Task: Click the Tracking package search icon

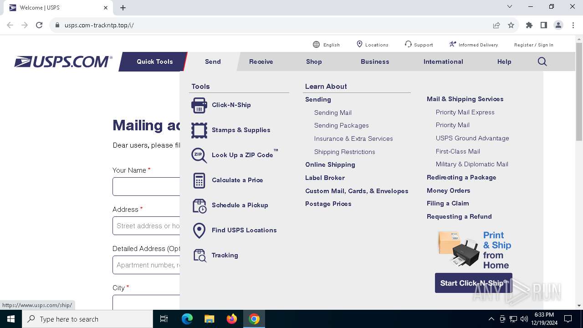Action: [x=200, y=256]
